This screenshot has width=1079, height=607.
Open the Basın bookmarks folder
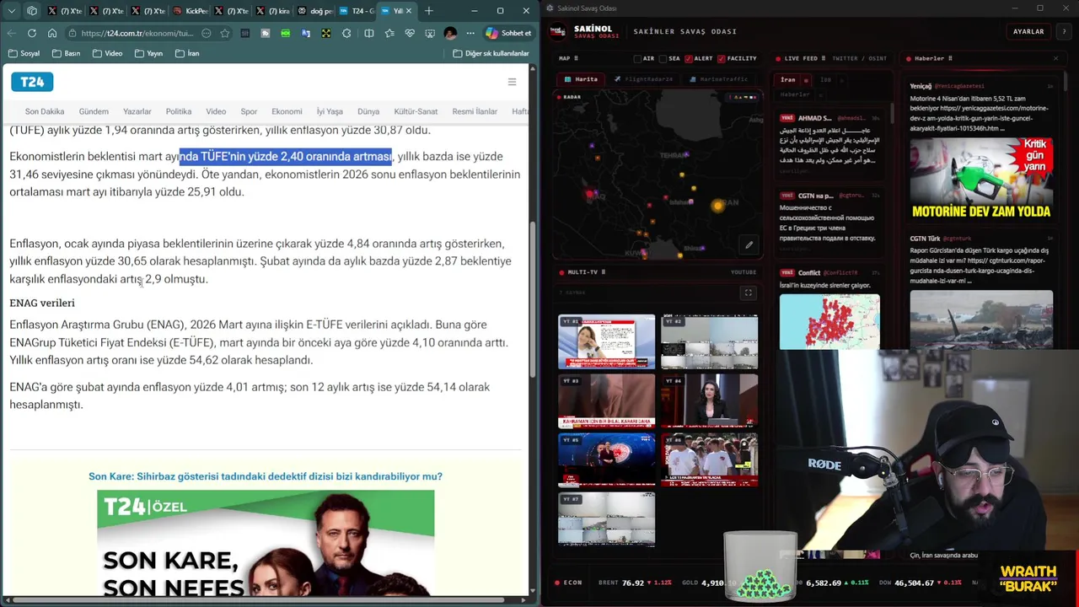66,53
